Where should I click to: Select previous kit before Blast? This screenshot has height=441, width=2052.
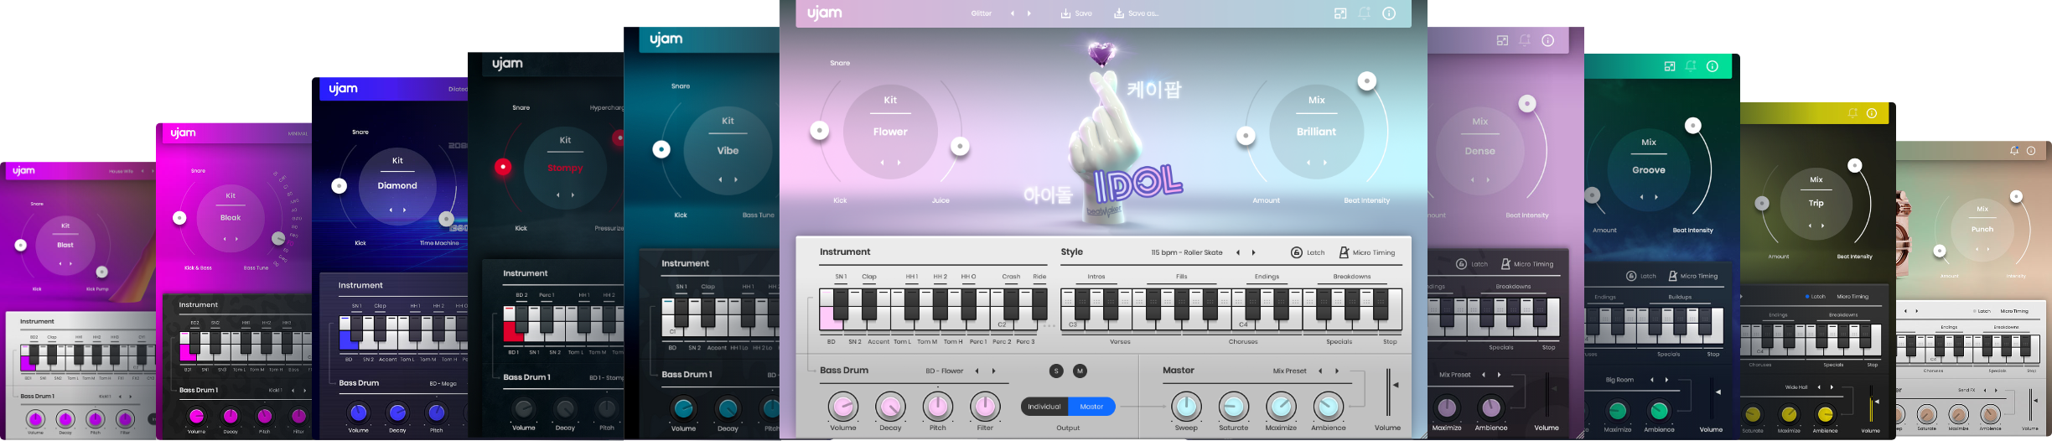coord(60,263)
